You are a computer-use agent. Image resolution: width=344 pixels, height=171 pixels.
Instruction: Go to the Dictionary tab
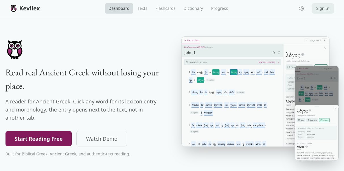193,8
